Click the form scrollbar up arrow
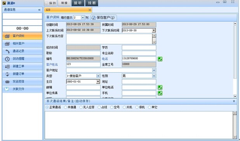This screenshot has width=240, height=141. [x=235, y=24]
